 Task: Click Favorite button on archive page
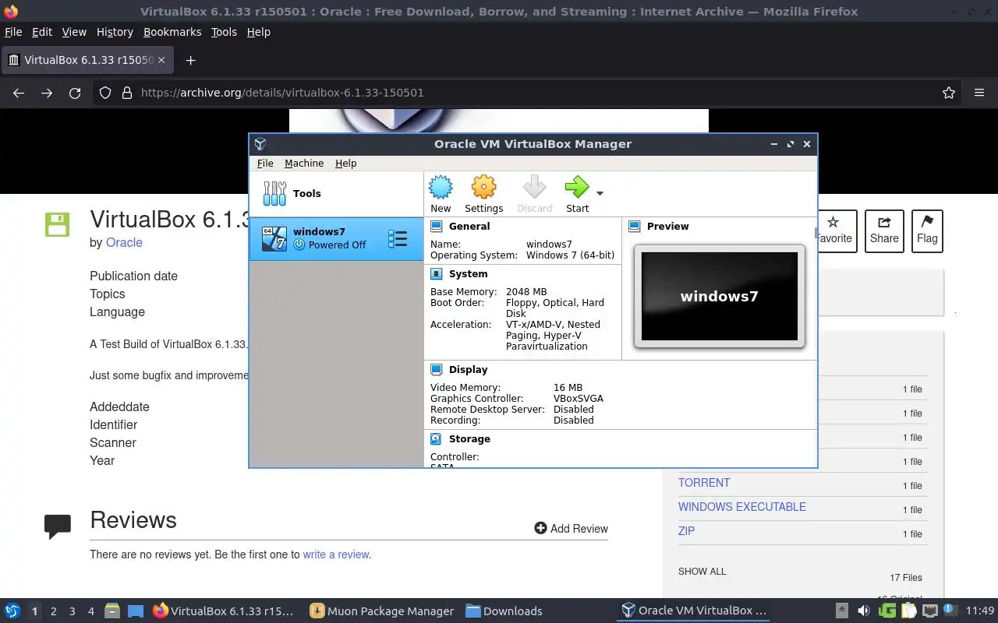tap(837, 231)
